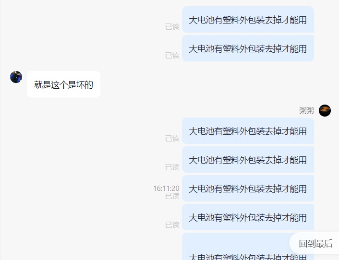339x260 pixels.
Task: Click 已读 beside the second message from top
Action: point(172,56)
